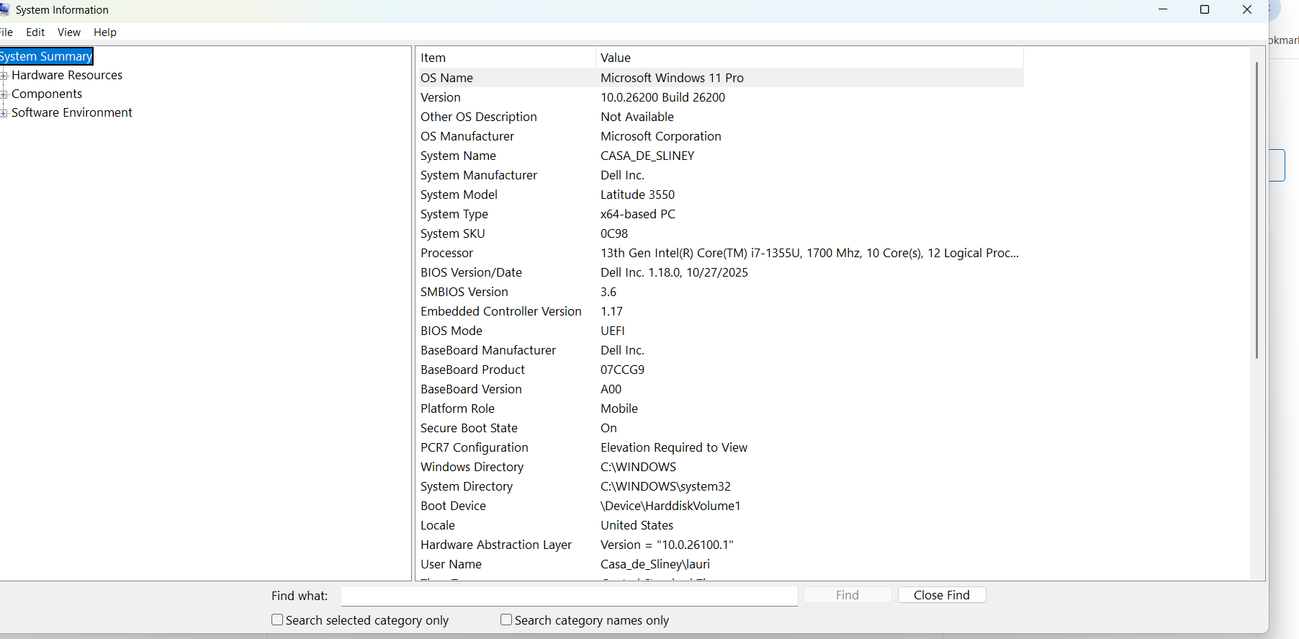Click the System Information app icon

click(4, 9)
